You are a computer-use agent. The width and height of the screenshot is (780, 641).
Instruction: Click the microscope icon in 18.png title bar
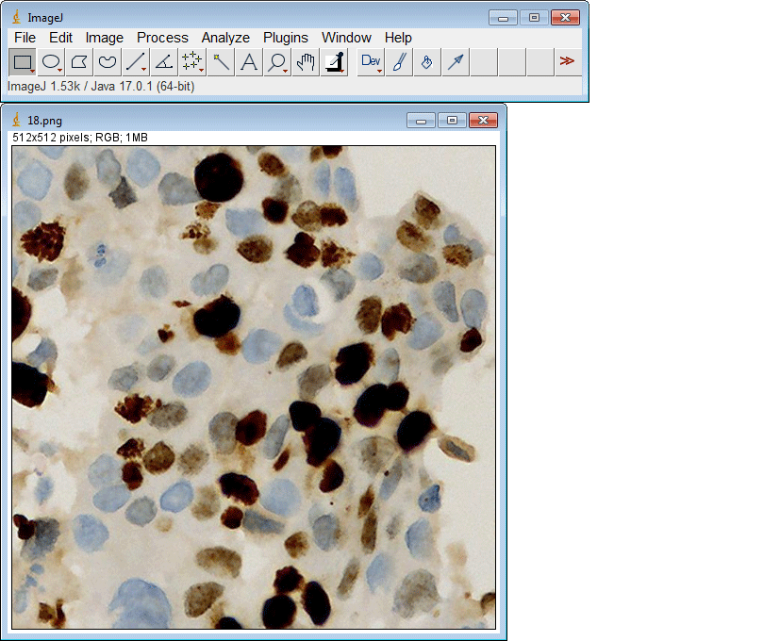click(16, 121)
